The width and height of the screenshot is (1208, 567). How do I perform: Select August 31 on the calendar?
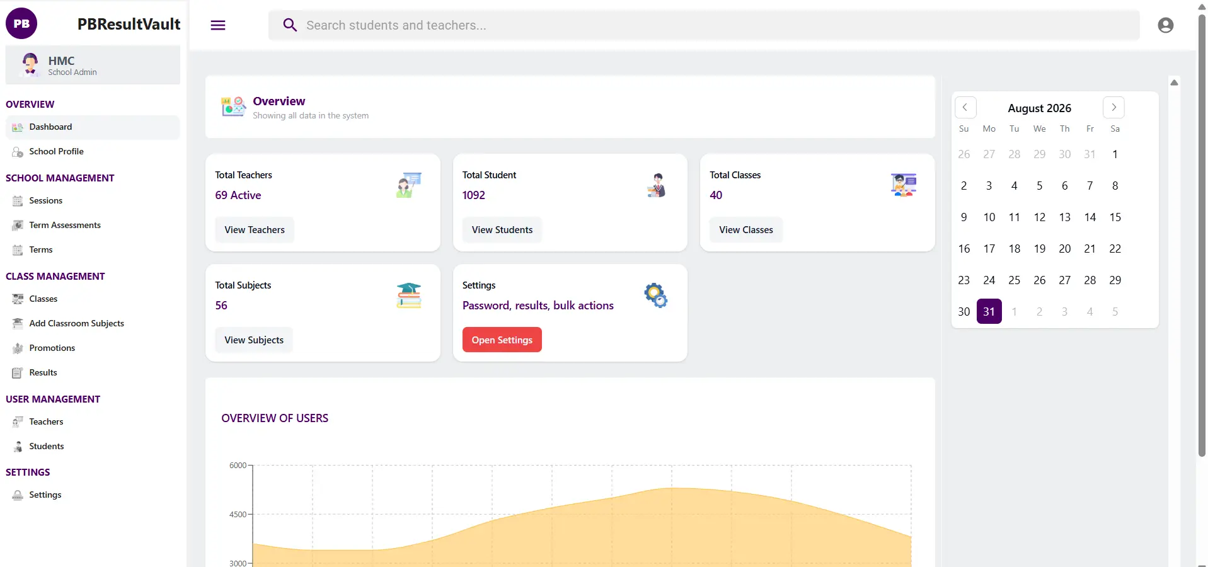click(989, 312)
